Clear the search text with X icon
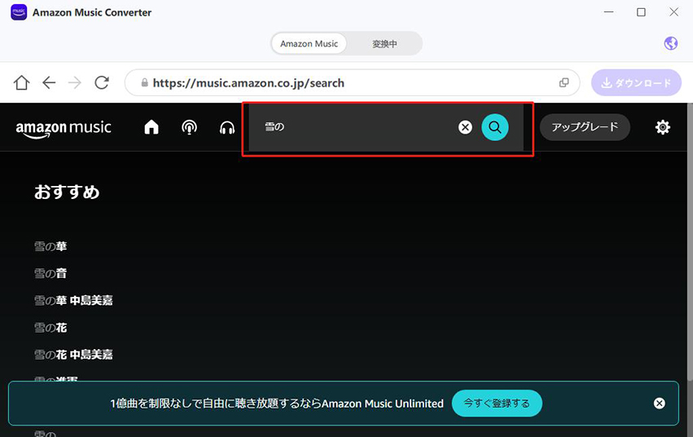Image resolution: width=693 pixels, height=437 pixels. pyautogui.click(x=465, y=127)
